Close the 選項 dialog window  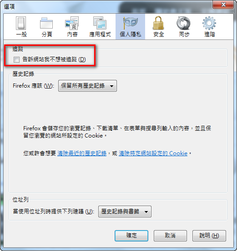(x=223, y=5)
